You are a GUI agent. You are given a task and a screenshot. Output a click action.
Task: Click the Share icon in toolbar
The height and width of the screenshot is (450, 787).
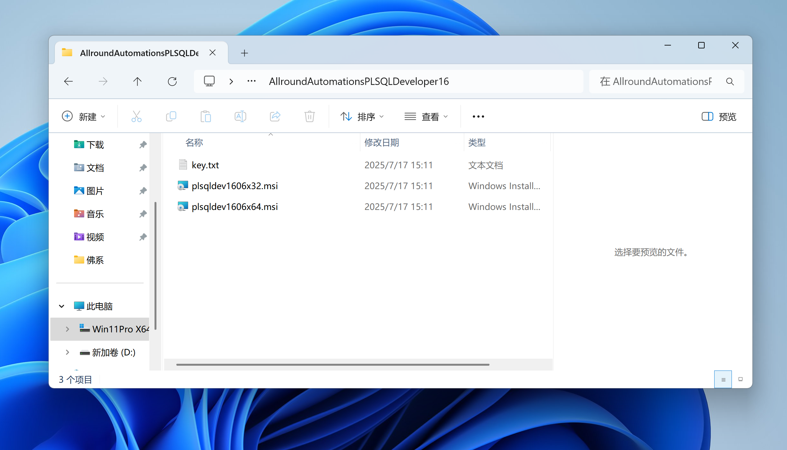[x=275, y=116]
